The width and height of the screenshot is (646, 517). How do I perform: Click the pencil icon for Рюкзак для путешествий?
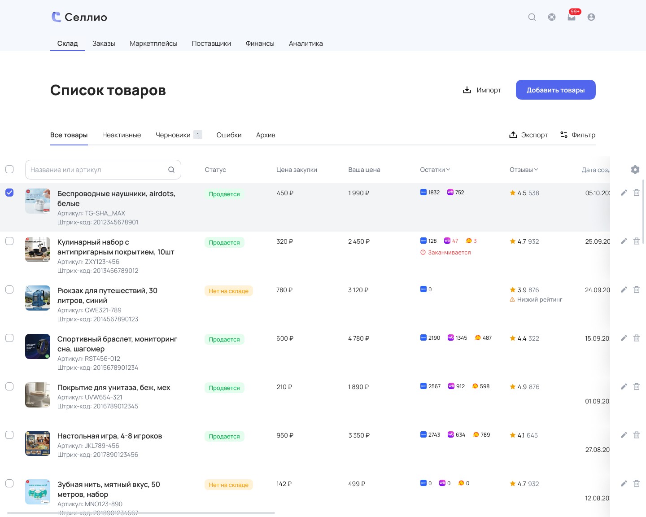tap(624, 289)
